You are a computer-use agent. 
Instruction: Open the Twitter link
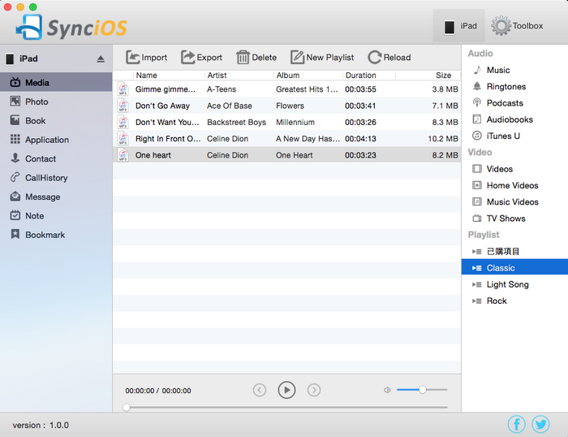(540, 424)
